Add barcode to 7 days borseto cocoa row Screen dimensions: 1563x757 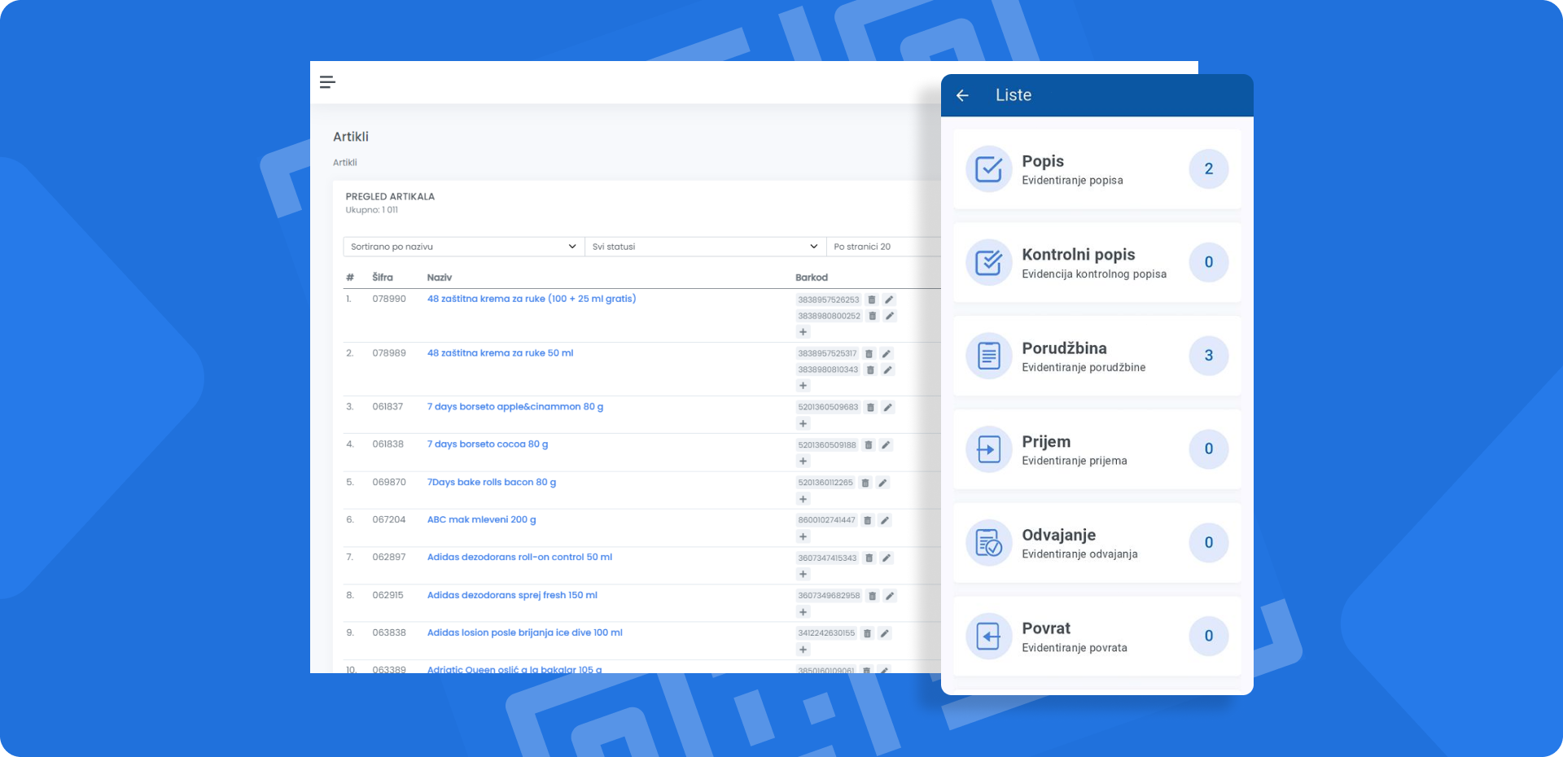tap(803, 462)
